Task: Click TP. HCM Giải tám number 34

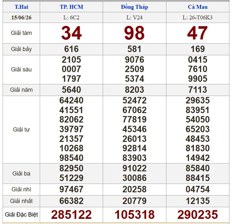Action: pos(71,33)
